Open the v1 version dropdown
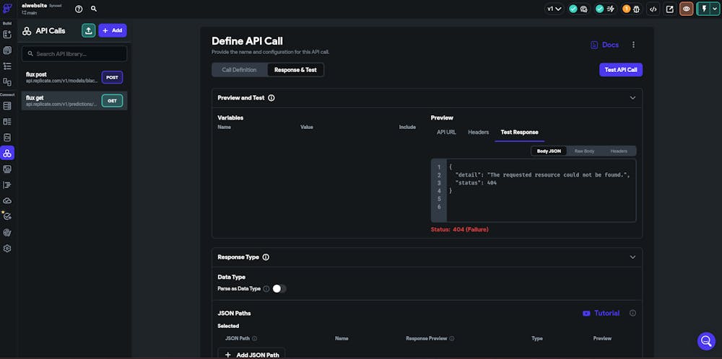 (554, 9)
